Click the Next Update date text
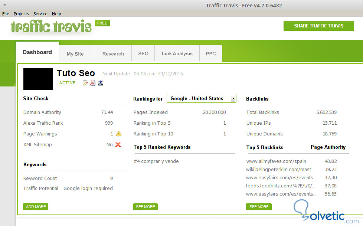Viewport: 363px width, 226px height. [143, 73]
